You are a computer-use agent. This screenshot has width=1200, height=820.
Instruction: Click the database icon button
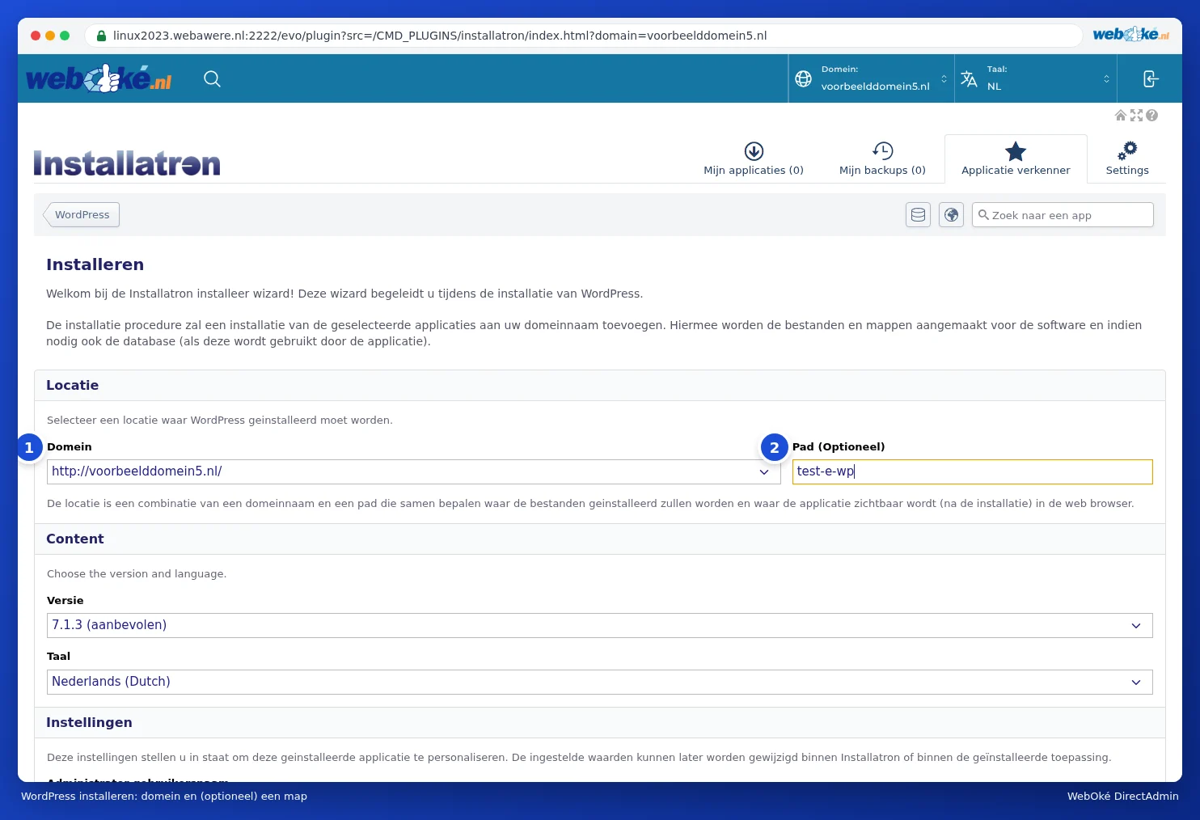click(x=918, y=215)
